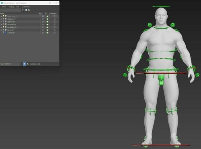201x149 pixels.
Task: Click the layer icon of Mesh_Body_H
Action: [x=6, y=16]
